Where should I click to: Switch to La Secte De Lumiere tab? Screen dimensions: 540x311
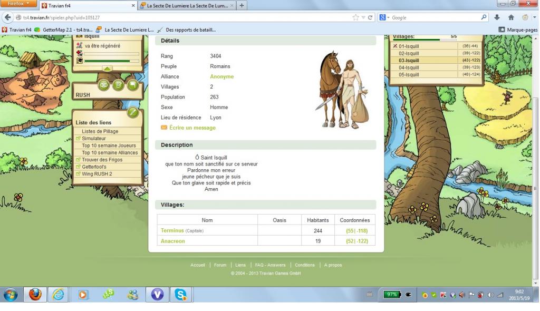point(187,5)
